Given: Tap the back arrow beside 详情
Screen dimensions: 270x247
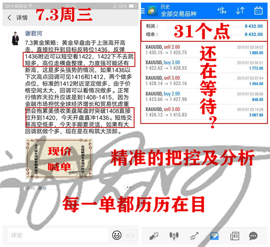Looking at the screenshot, I should (9, 17).
